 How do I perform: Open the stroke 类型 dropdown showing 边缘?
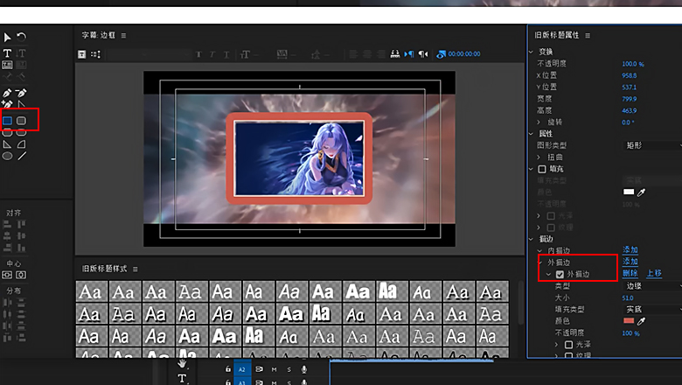[651, 286]
